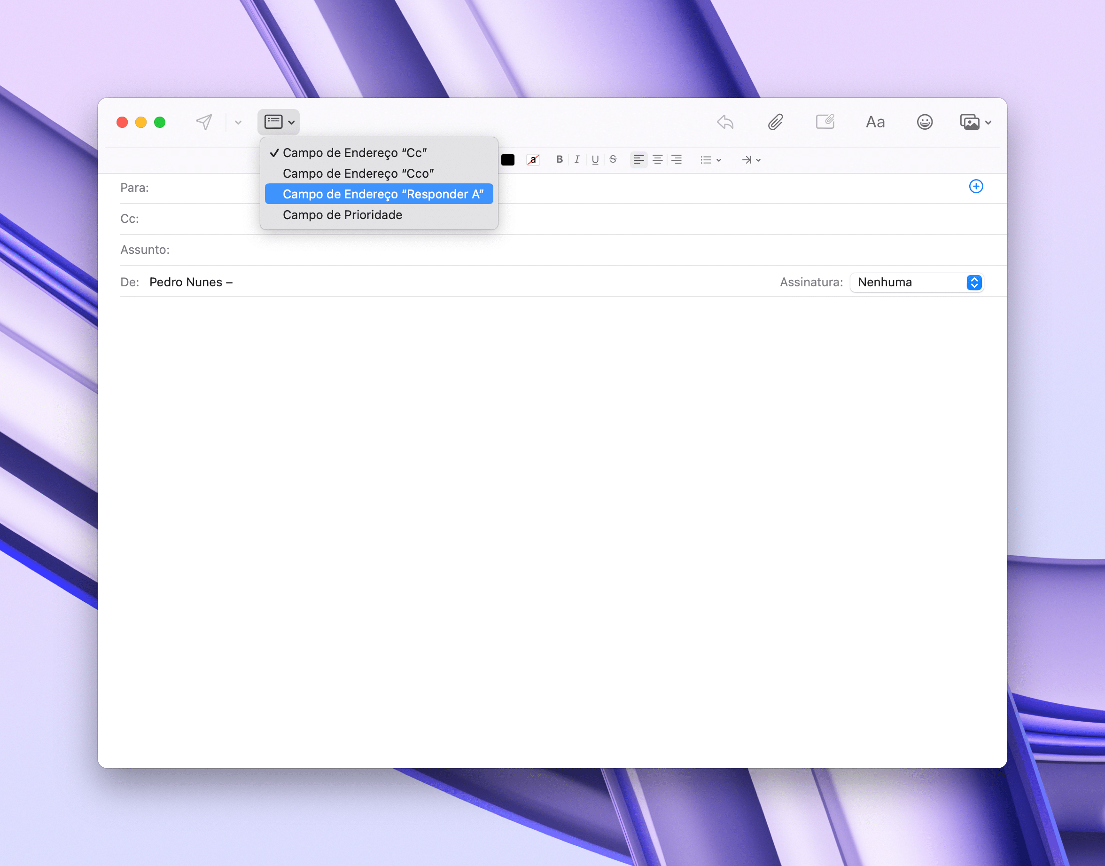Open the Photo Browser icon

tap(969, 122)
